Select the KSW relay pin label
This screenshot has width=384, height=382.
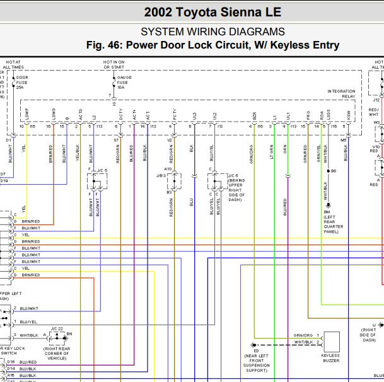[x=349, y=115]
